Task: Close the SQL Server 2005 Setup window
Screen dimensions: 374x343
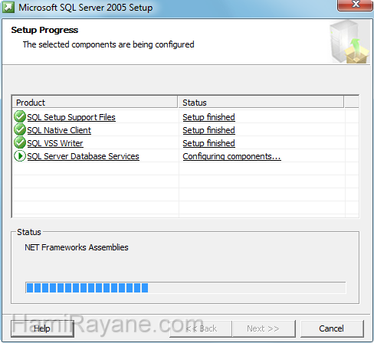Action: [x=355, y=5]
